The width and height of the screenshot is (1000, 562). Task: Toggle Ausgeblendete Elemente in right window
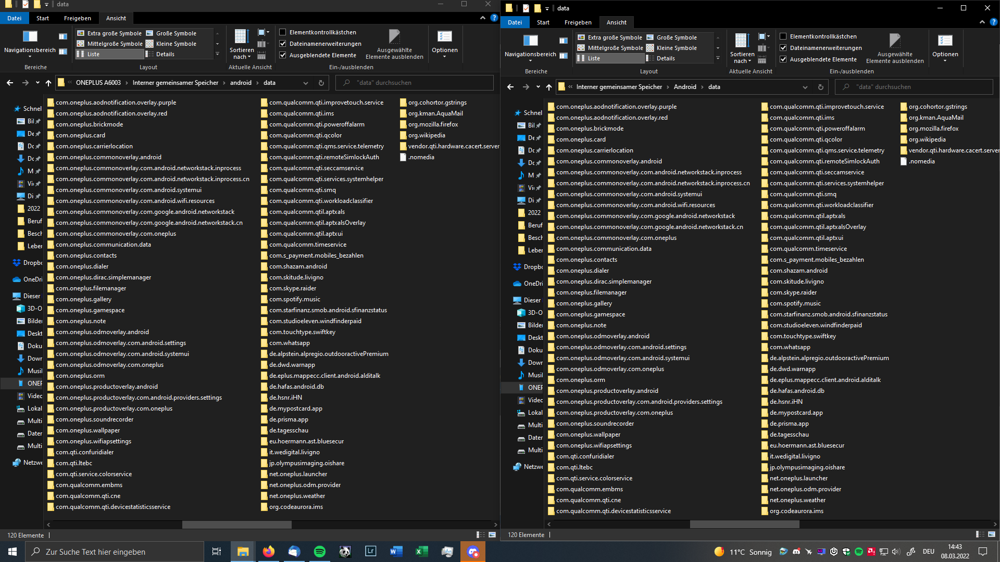(783, 59)
